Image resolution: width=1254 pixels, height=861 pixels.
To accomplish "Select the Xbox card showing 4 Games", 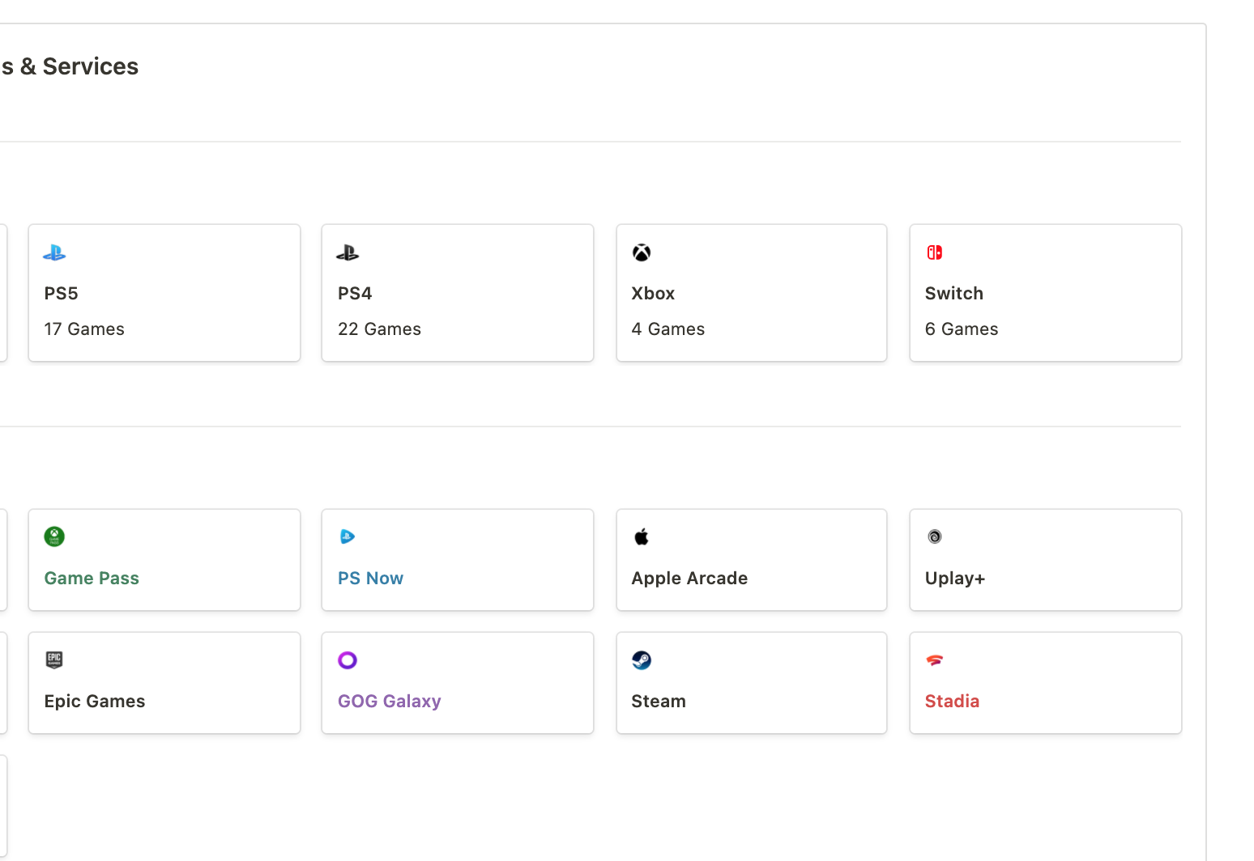I will (751, 292).
